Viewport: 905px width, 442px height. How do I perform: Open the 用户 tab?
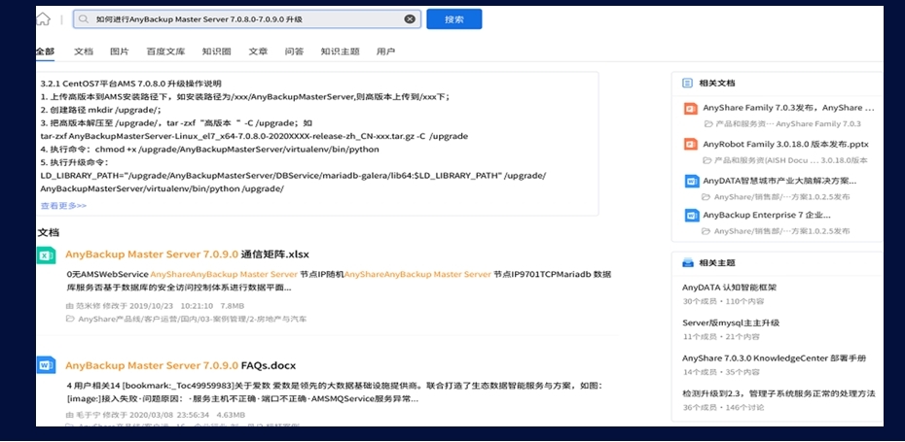pos(385,51)
